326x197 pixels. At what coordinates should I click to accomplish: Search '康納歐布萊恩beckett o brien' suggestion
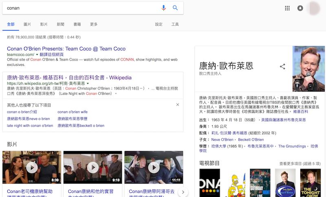(81, 126)
